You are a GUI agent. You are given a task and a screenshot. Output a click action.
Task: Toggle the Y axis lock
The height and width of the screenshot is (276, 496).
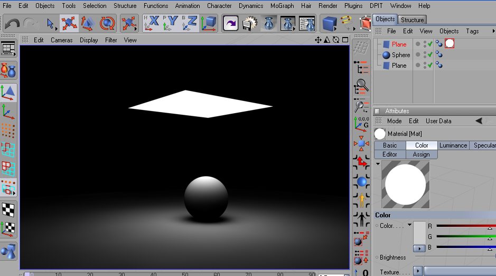[x=171, y=23]
